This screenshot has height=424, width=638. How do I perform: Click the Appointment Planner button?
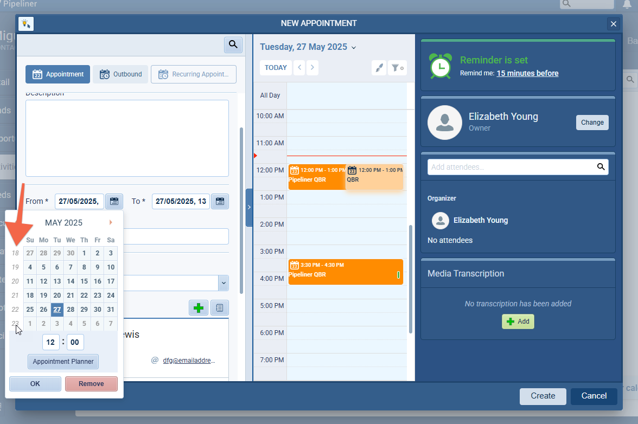coord(63,361)
